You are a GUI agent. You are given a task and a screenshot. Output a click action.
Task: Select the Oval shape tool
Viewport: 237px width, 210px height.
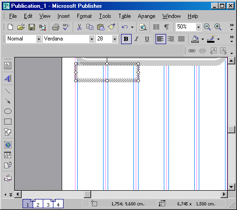[8, 111]
